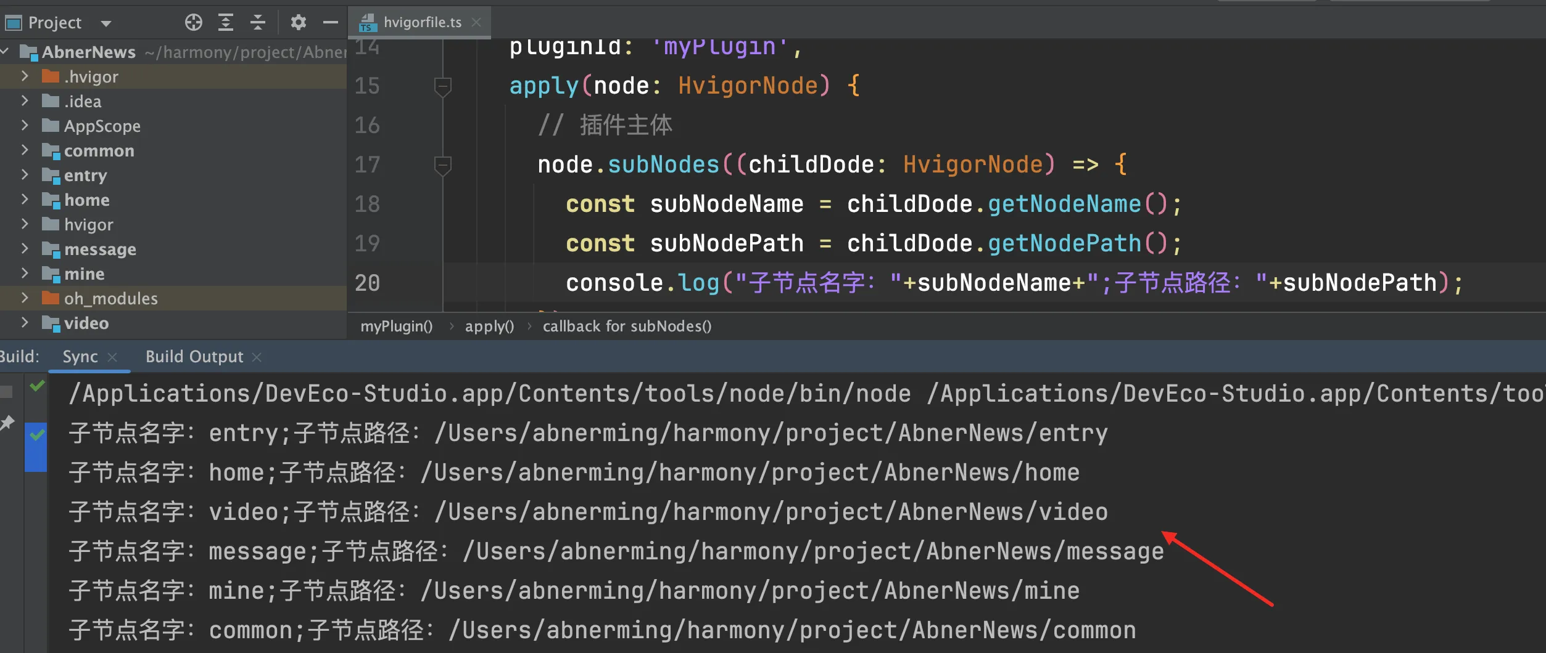Fold the subNodes callback at line 17
This screenshot has width=1546, height=653.
(x=442, y=165)
